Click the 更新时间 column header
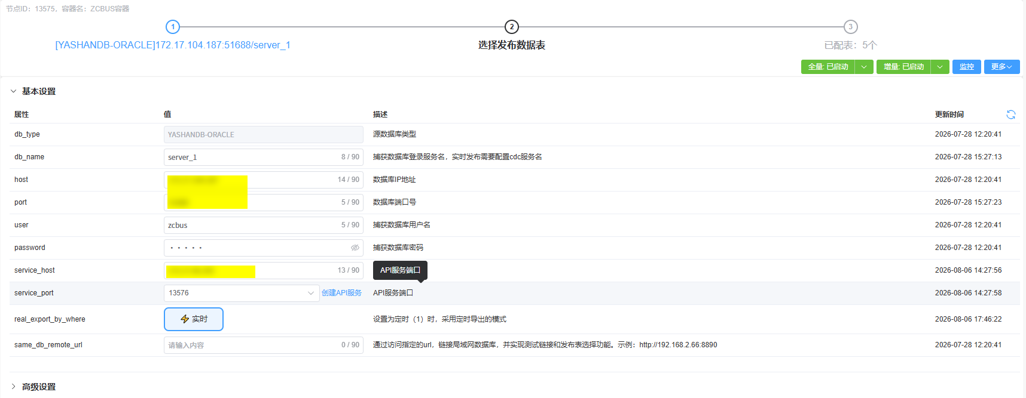1026x398 pixels. 949,115
